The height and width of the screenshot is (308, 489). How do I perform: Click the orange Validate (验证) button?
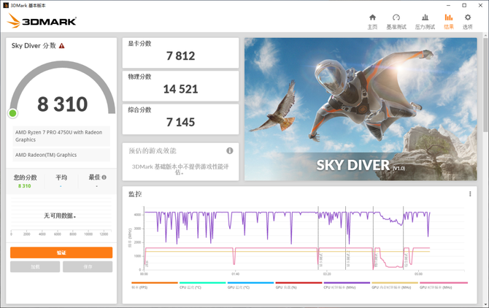61,253
